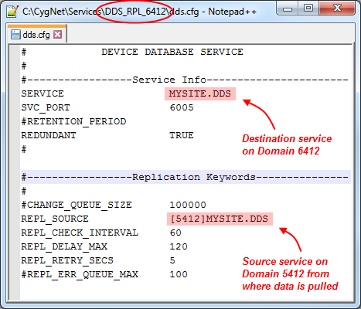Click the 60 interval value
361x309 pixels.
click(x=175, y=233)
